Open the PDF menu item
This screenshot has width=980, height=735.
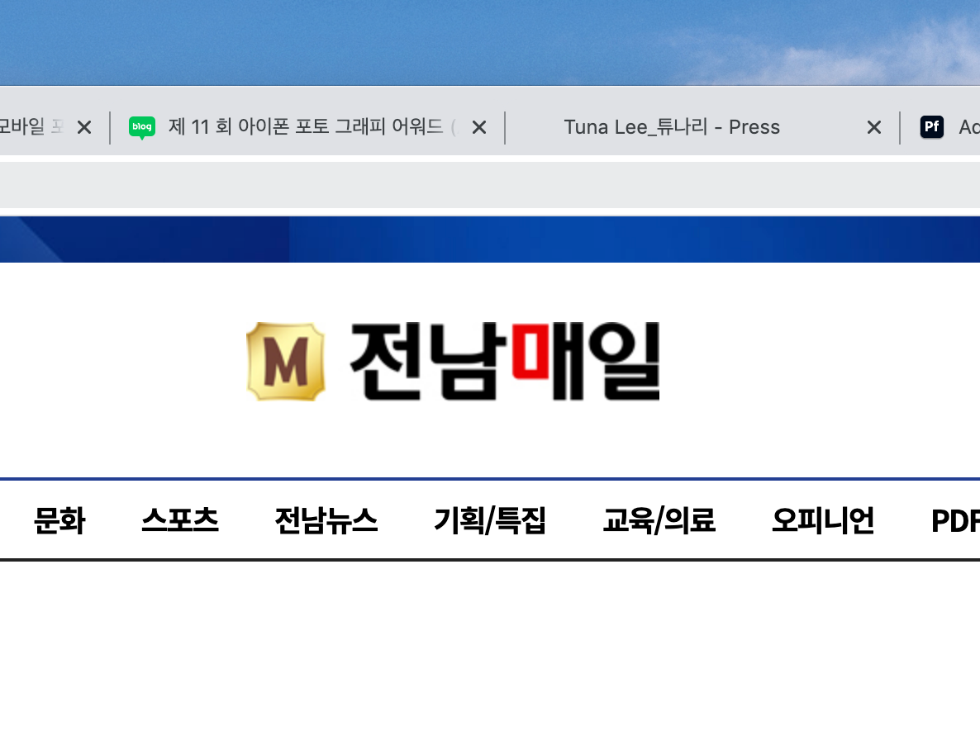[956, 521]
